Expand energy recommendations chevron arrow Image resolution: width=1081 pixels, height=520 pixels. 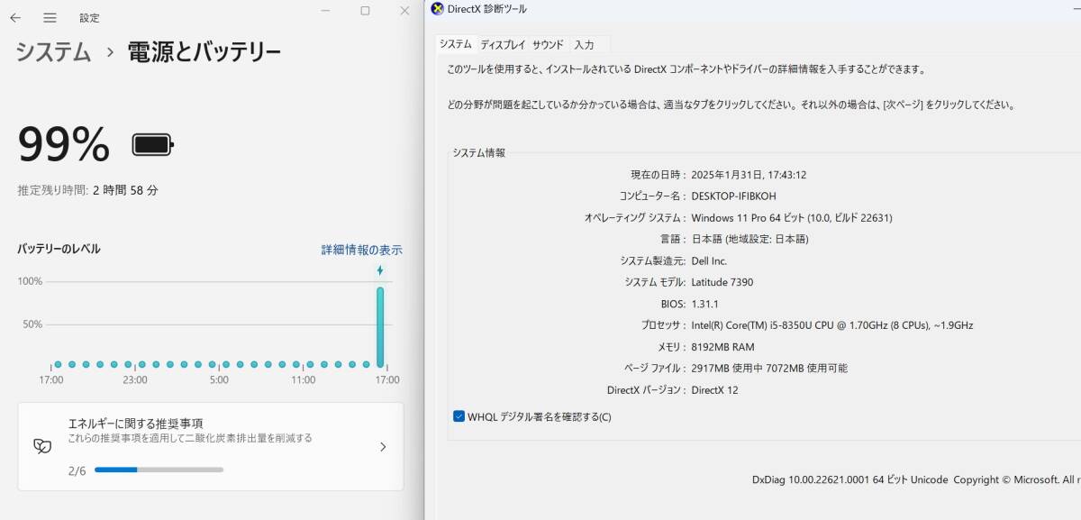tap(383, 446)
